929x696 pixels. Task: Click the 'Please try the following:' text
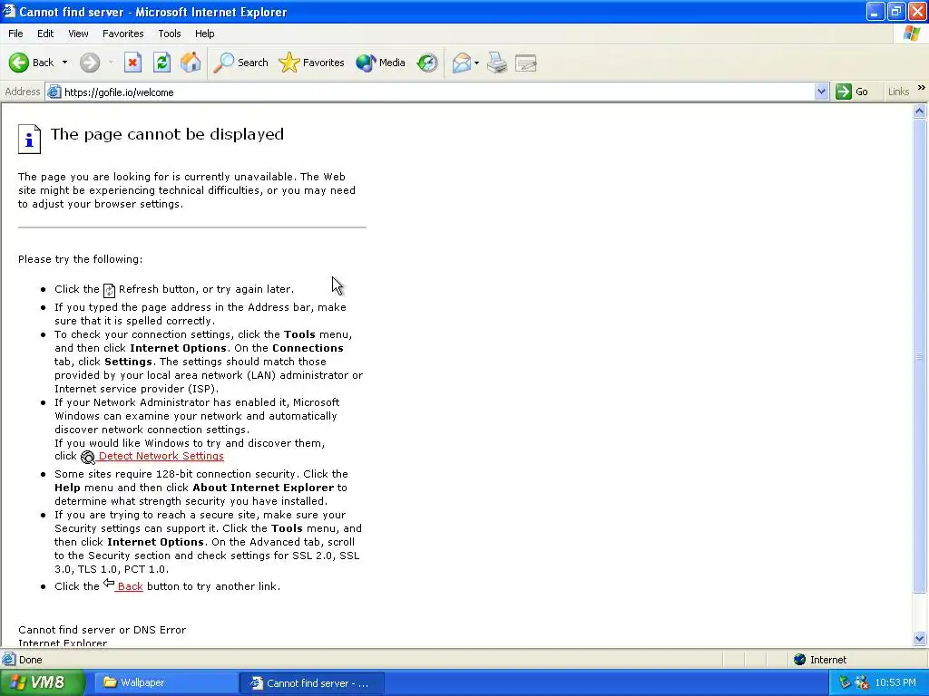tap(80, 259)
